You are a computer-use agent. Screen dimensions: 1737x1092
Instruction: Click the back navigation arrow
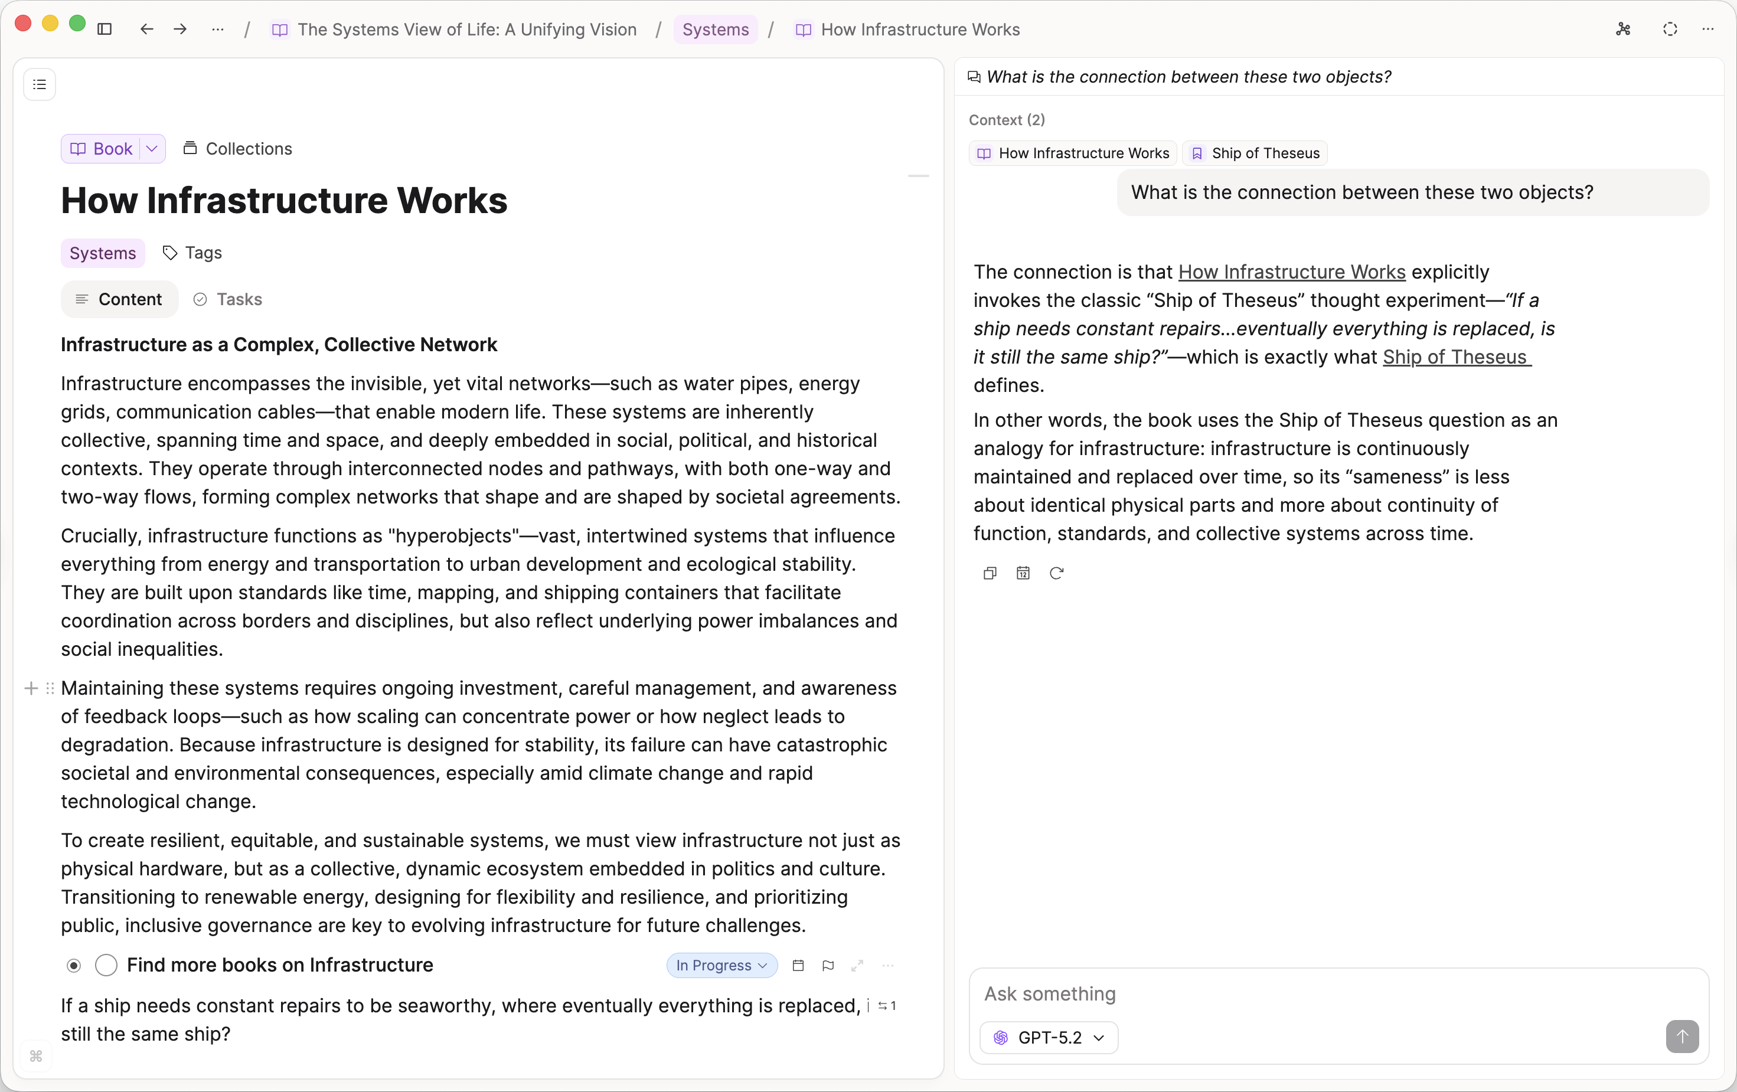coord(146,30)
